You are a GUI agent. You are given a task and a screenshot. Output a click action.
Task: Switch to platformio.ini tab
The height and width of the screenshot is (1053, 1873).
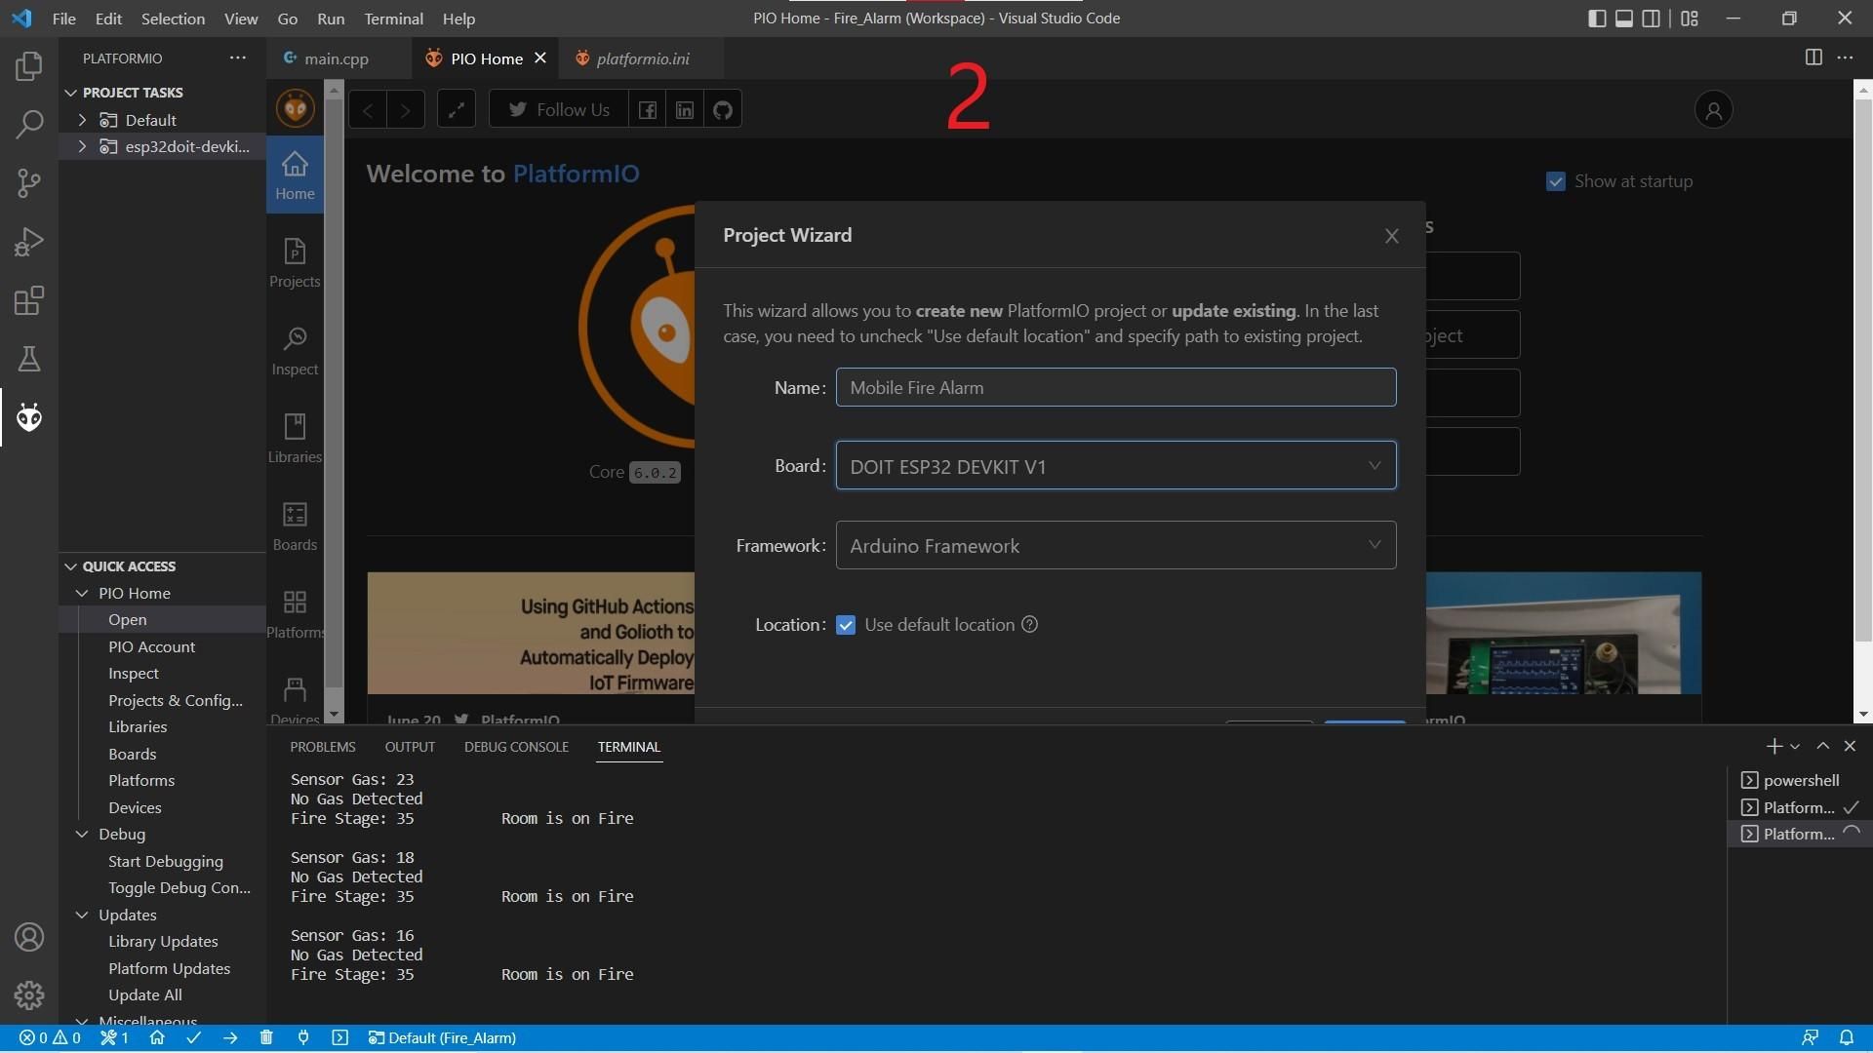click(642, 58)
